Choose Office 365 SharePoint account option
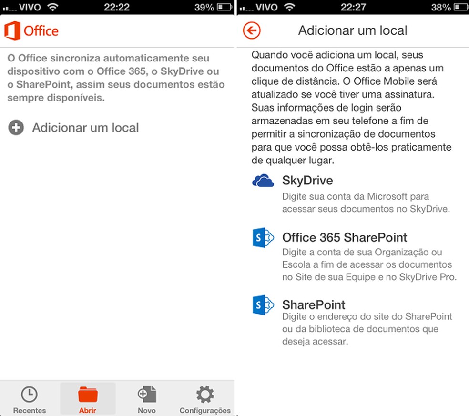This screenshot has height=416, width=469. coord(345,237)
